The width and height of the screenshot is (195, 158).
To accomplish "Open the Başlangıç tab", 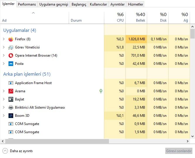I will tap(79, 4).
